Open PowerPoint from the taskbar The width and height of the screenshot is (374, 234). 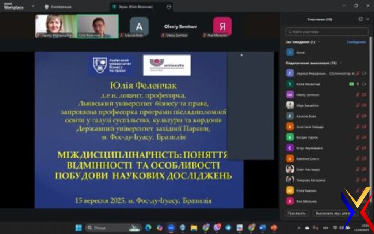click(x=274, y=228)
